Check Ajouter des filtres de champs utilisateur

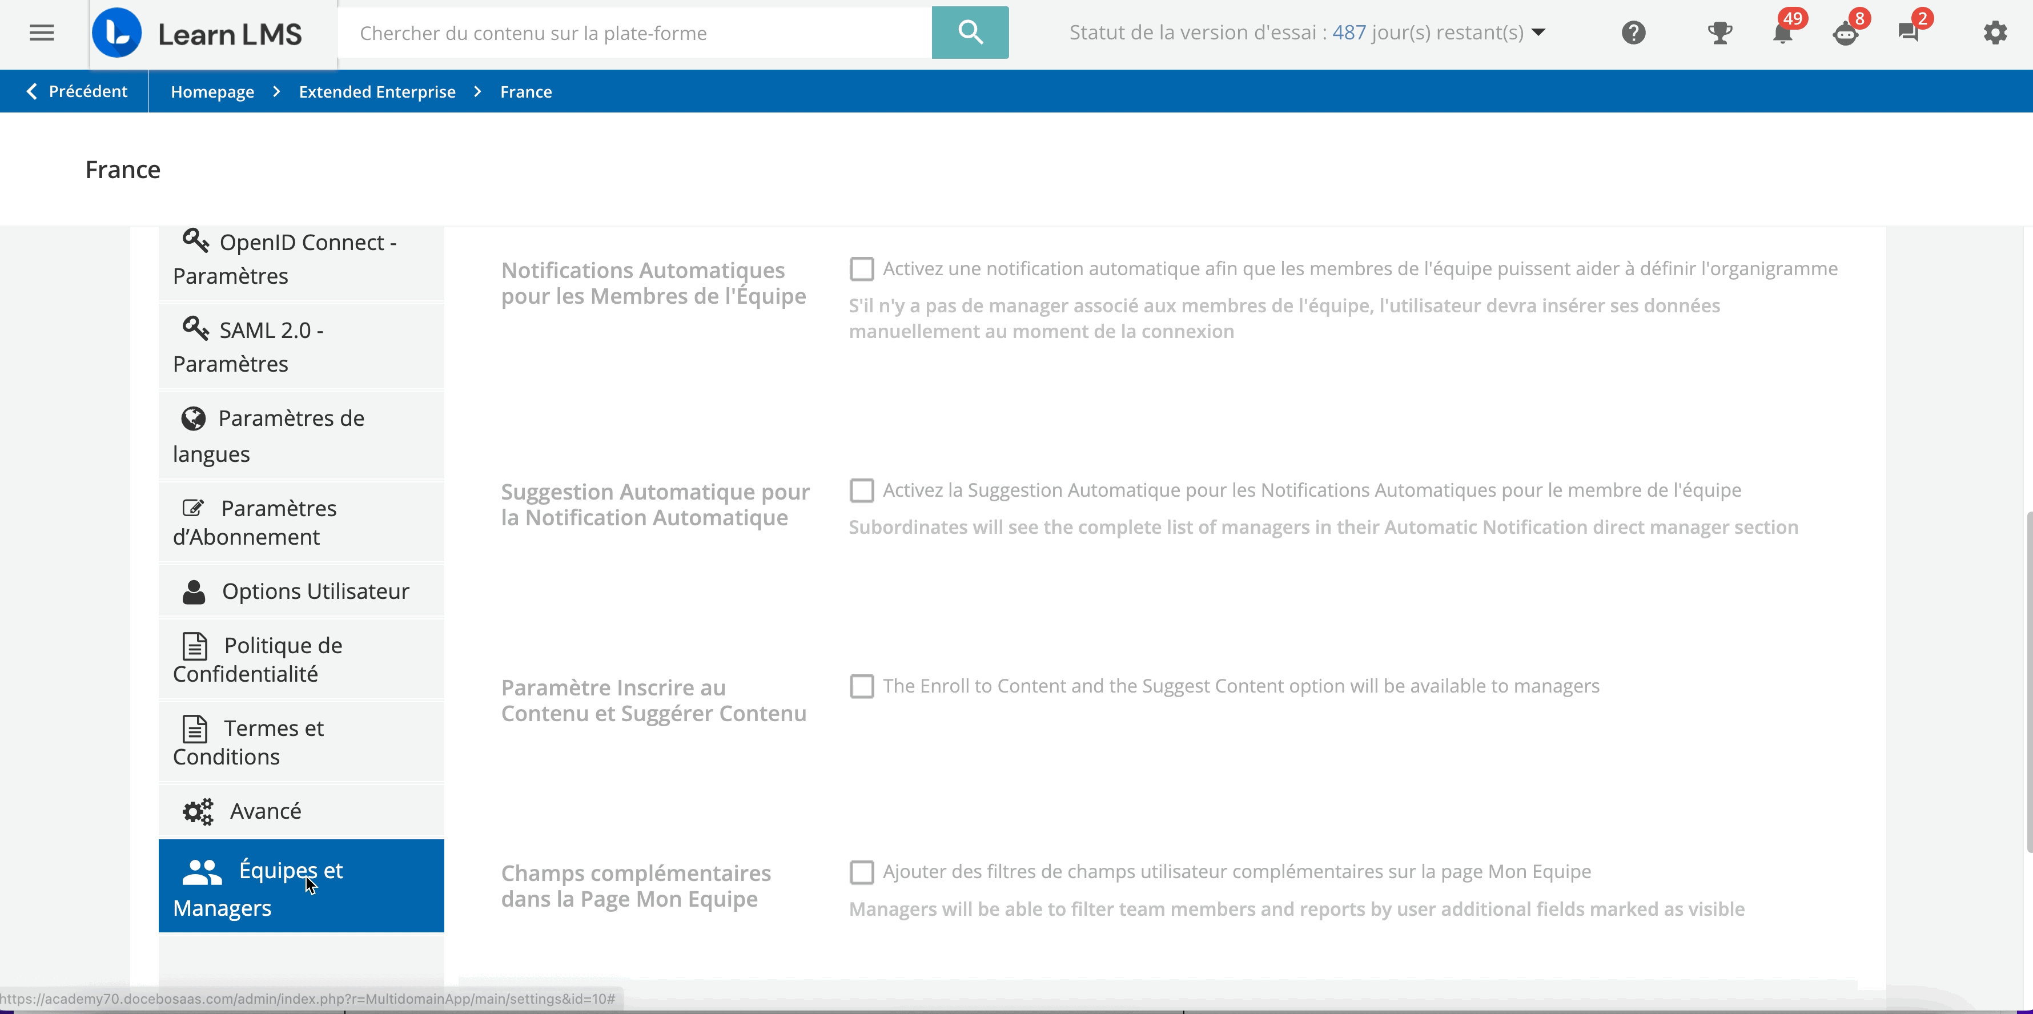[x=862, y=872]
